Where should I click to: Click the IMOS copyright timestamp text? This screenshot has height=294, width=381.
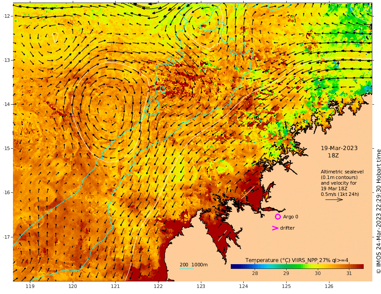(x=378, y=211)
